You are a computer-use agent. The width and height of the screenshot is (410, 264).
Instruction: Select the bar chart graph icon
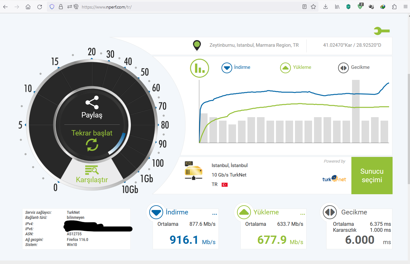coord(200,68)
